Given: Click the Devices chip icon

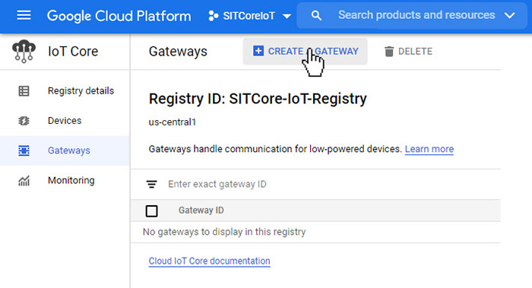Looking at the screenshot, I should pos(24,121).
